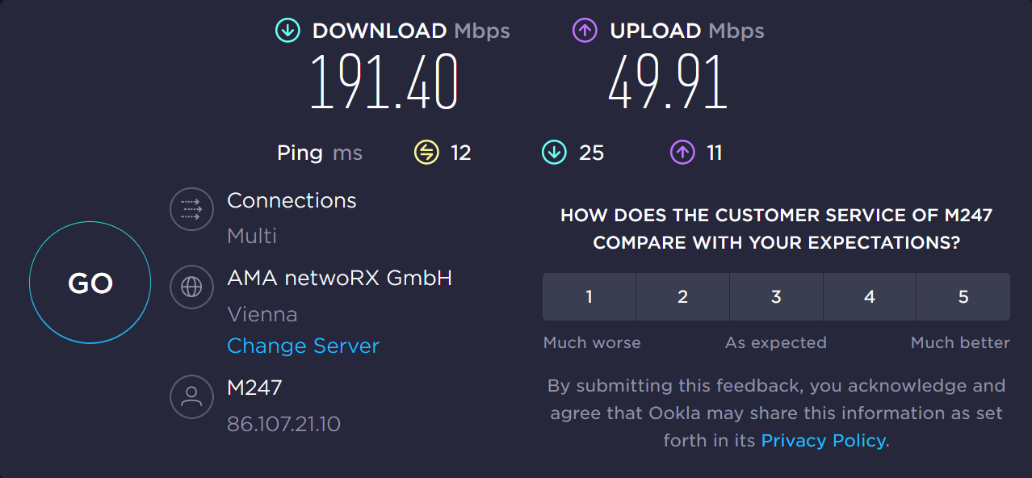The image size is (1032, 478).
Task: Click the globe server icon
Action: (191, 287)
